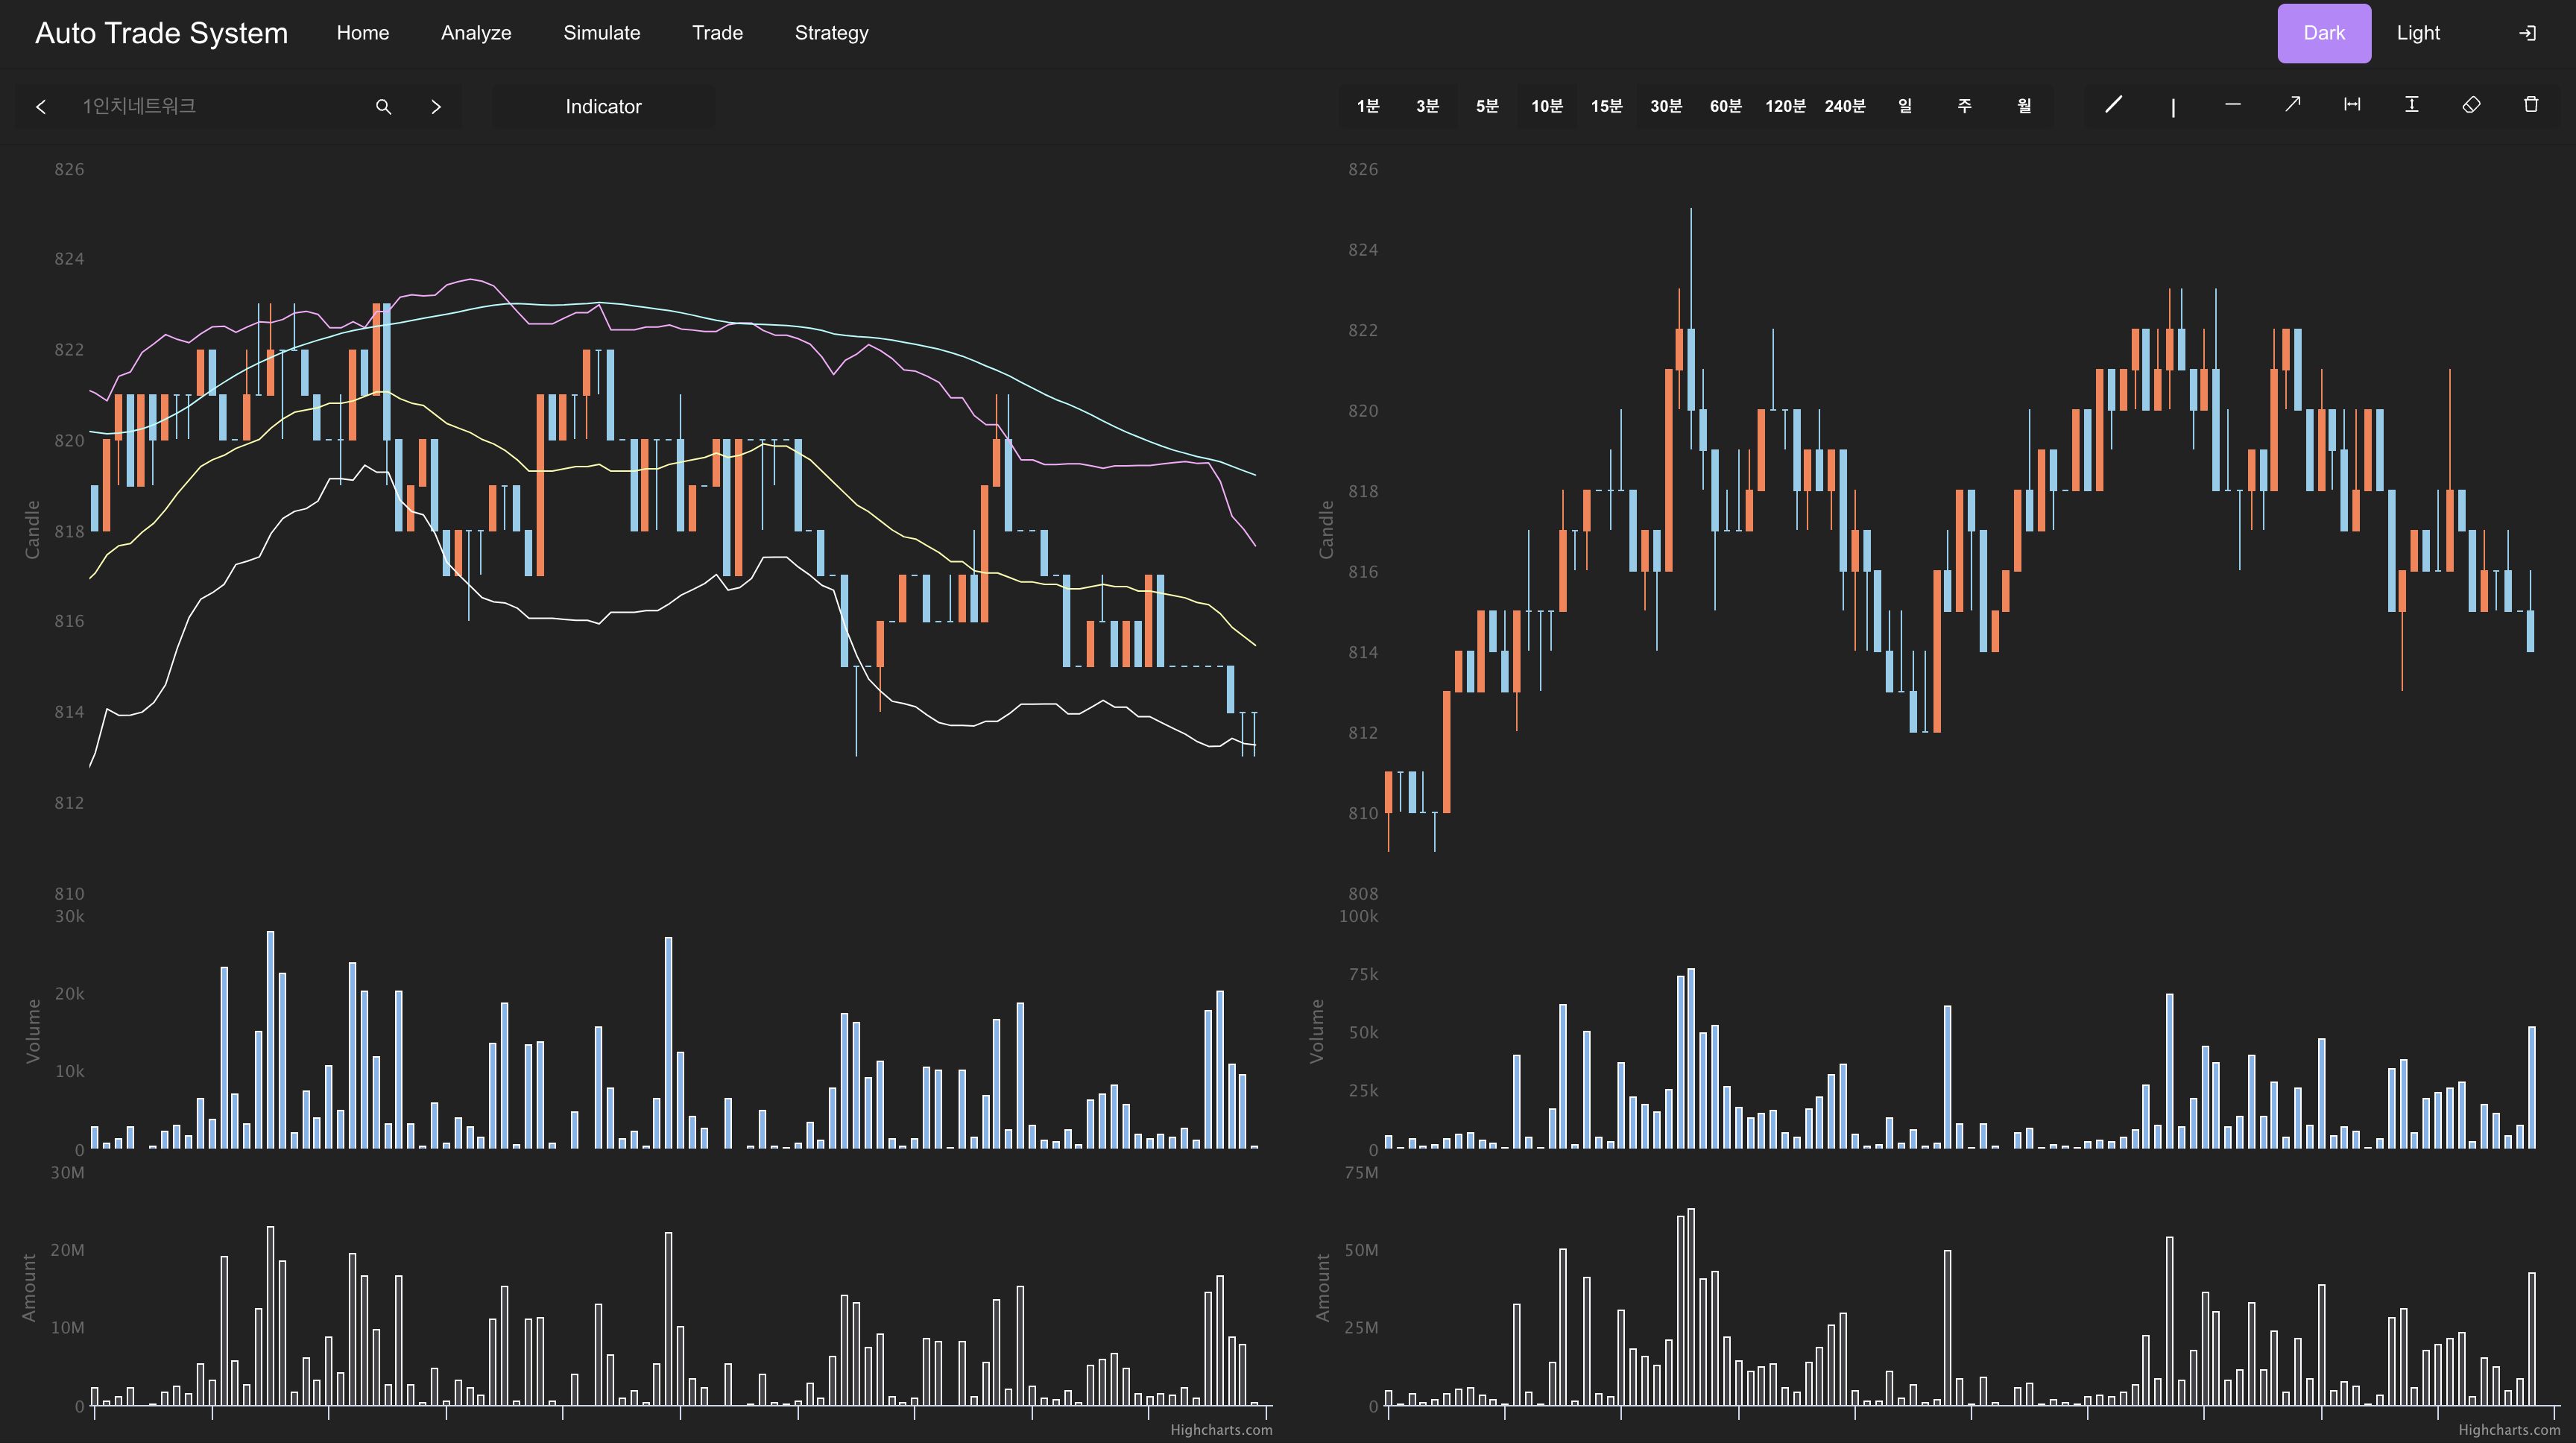Image resolution: width=2576 pixels, height=1443 pixels.
Task: Open the Analyze menu
Action: [x=476, y=33]
